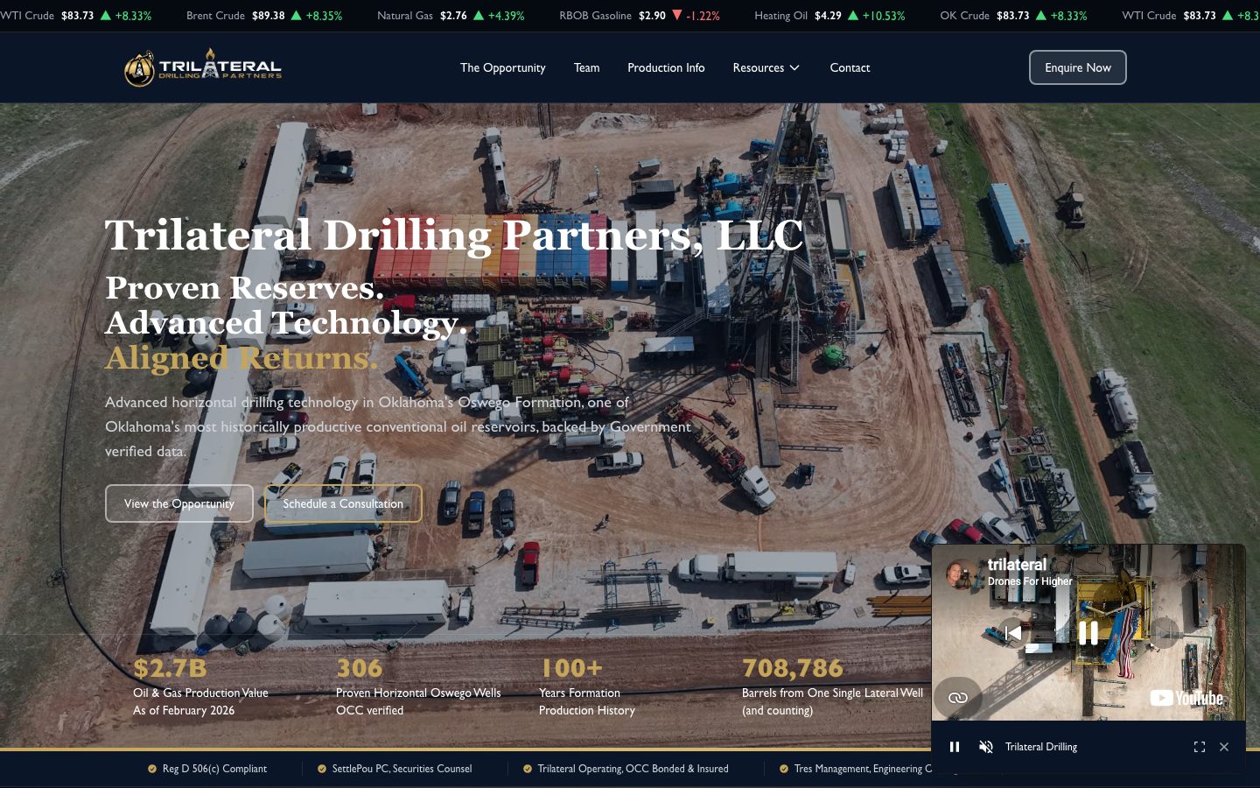Skip to the previous video in the player
1260x788 pixels.
coord(1013,632)
